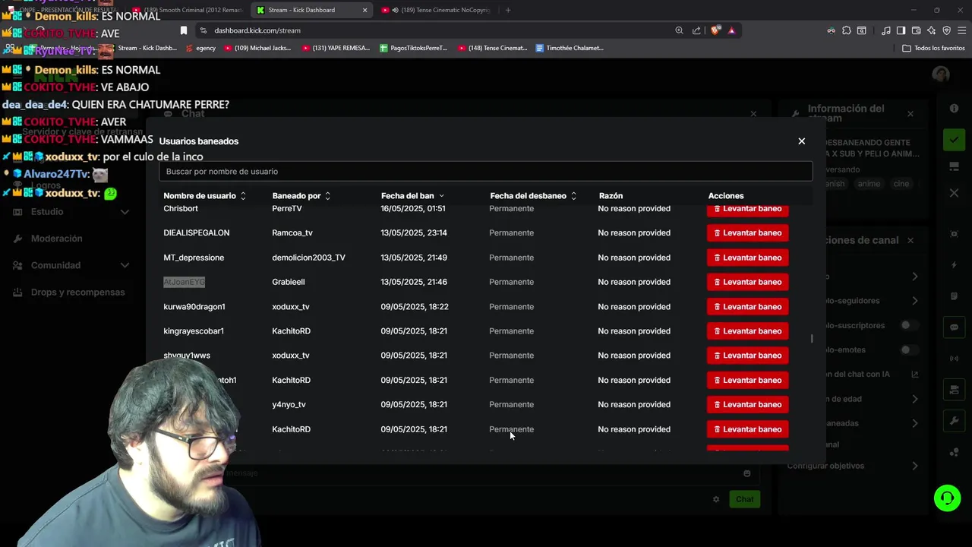Click the focus frame icon in right sidebar

point(955,234)
